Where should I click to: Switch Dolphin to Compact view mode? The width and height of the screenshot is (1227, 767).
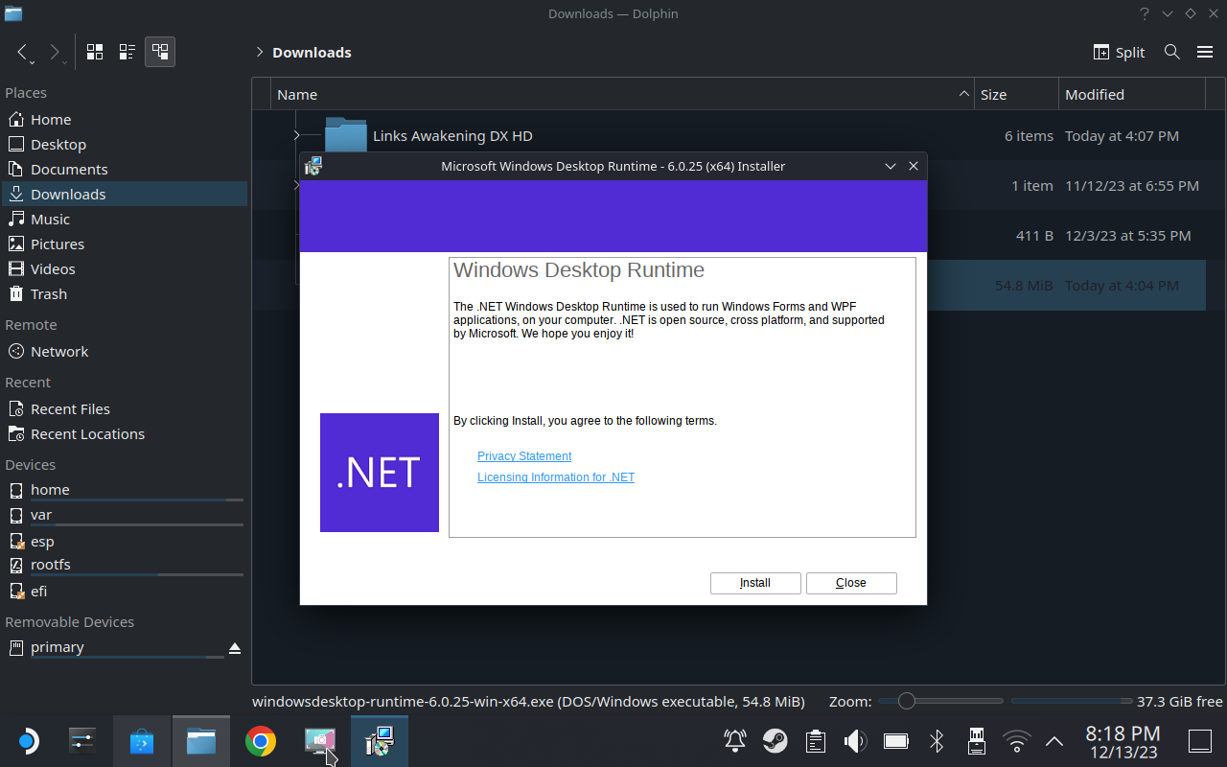click(x=127, y=52)
